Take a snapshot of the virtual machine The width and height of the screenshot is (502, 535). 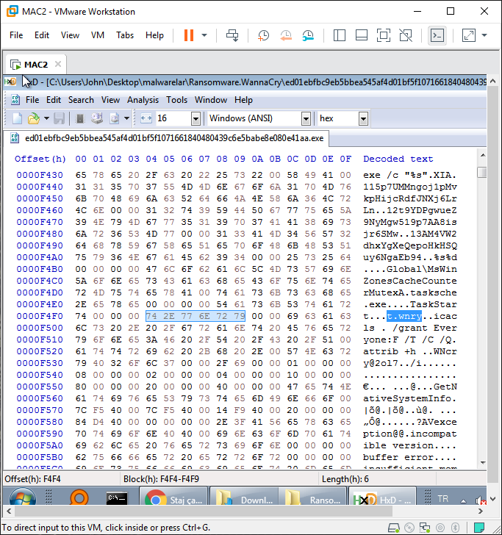pyautogui.click(x=263, y=35)
